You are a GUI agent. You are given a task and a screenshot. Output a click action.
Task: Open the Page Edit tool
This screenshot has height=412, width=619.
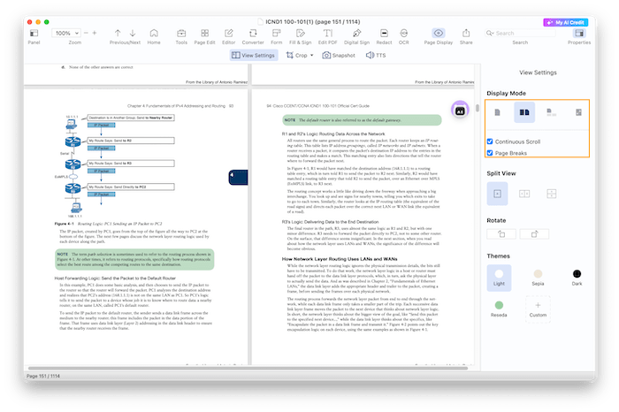(x=204, y=36)
